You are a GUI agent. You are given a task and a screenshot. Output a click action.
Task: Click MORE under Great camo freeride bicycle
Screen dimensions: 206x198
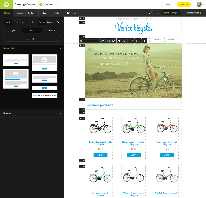coord(134,155)
